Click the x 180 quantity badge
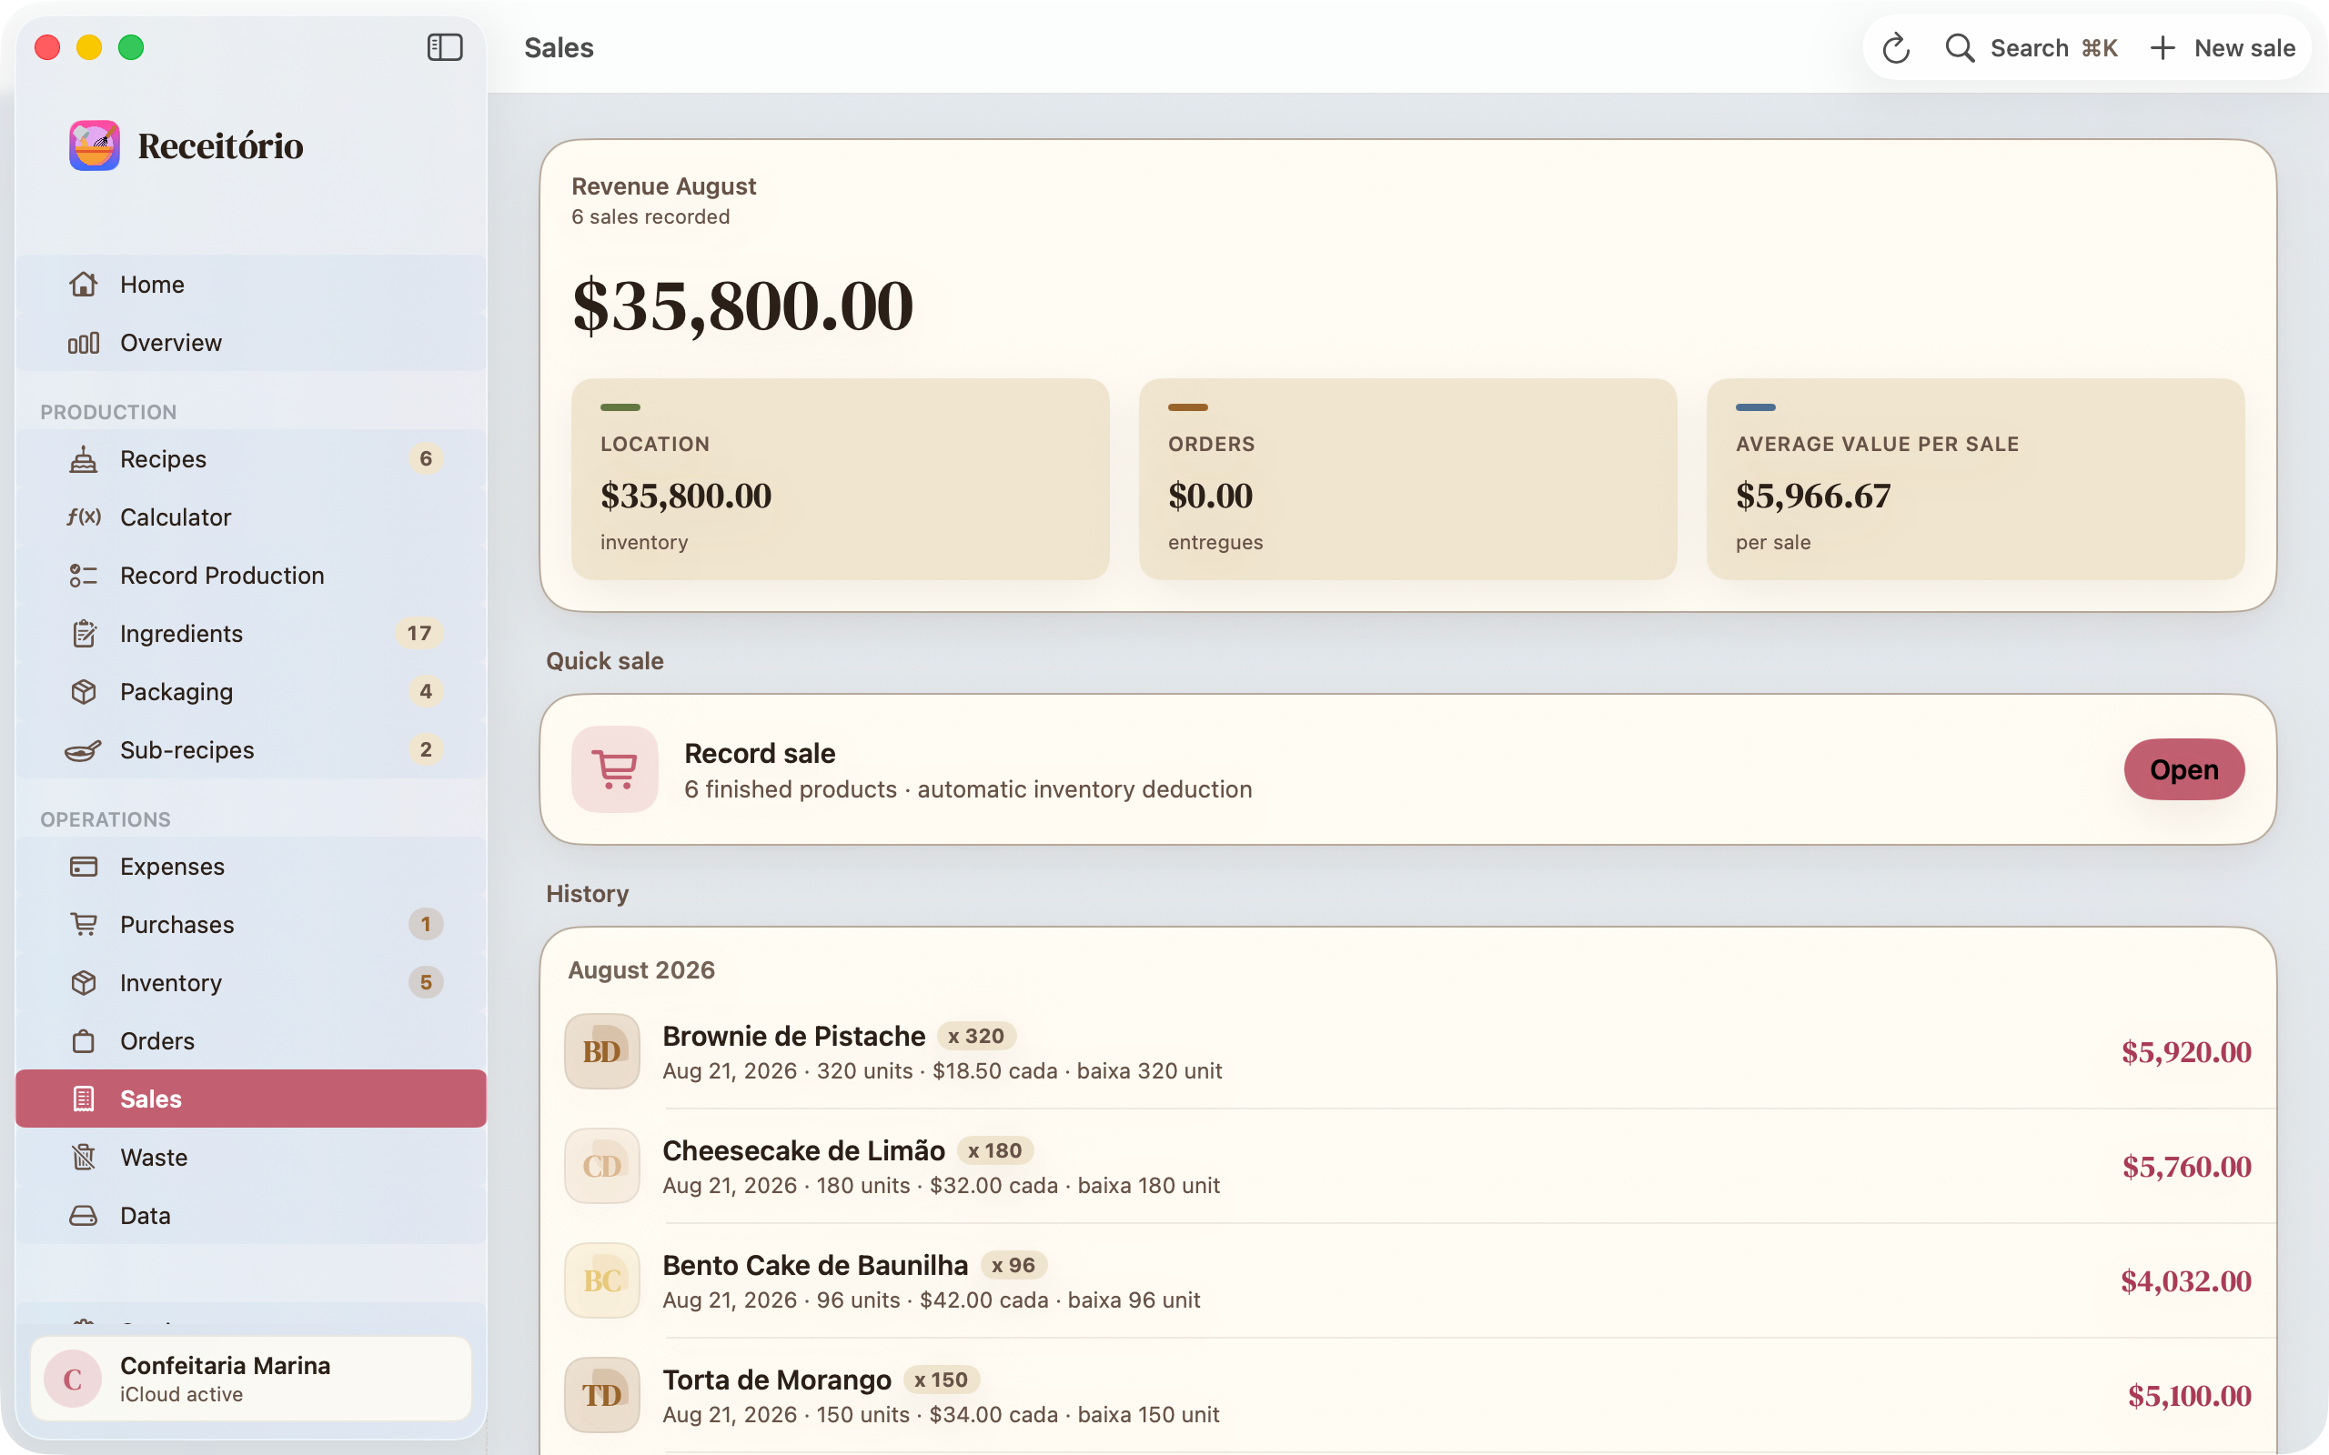 pyautogui.click(x=995, y=1150)
